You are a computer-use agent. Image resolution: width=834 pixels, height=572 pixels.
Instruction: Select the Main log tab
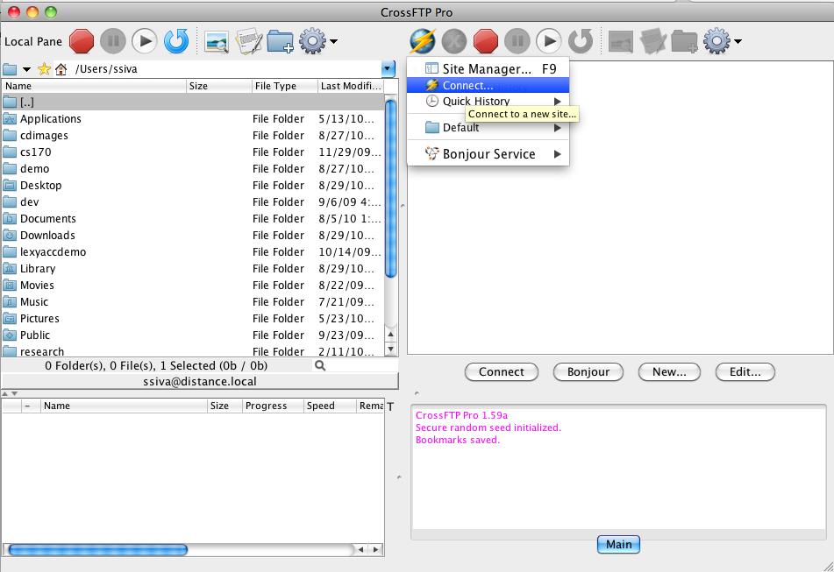pyautogui.click(x=618, y=544)
